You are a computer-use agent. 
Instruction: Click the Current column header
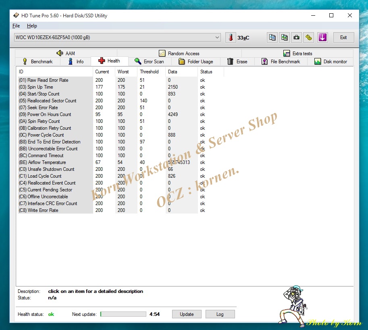pos(104,72)
